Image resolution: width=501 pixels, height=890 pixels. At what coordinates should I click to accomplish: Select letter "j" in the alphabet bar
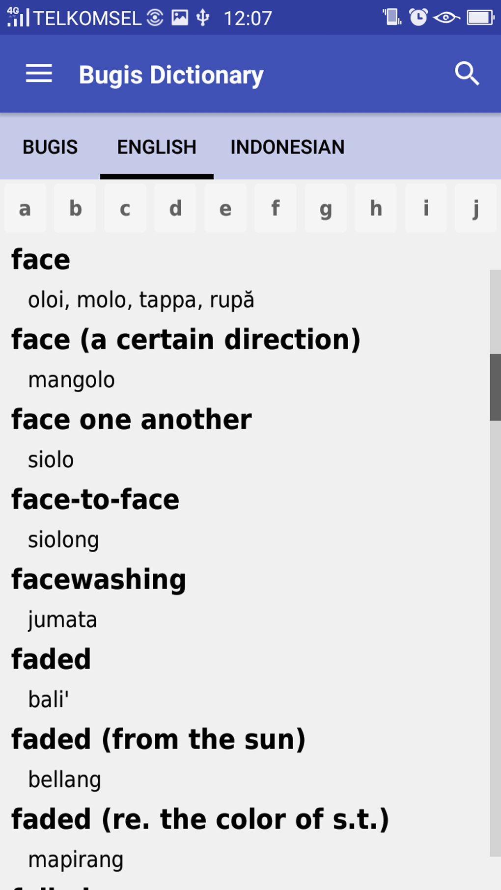point(475,208)
